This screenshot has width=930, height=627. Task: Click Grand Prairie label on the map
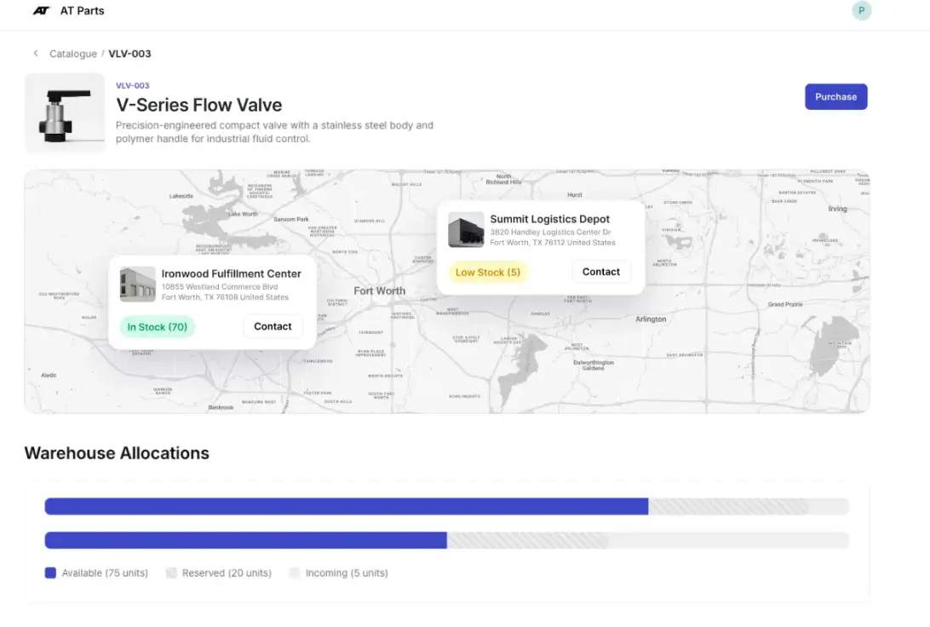click(x=784, y=304)
